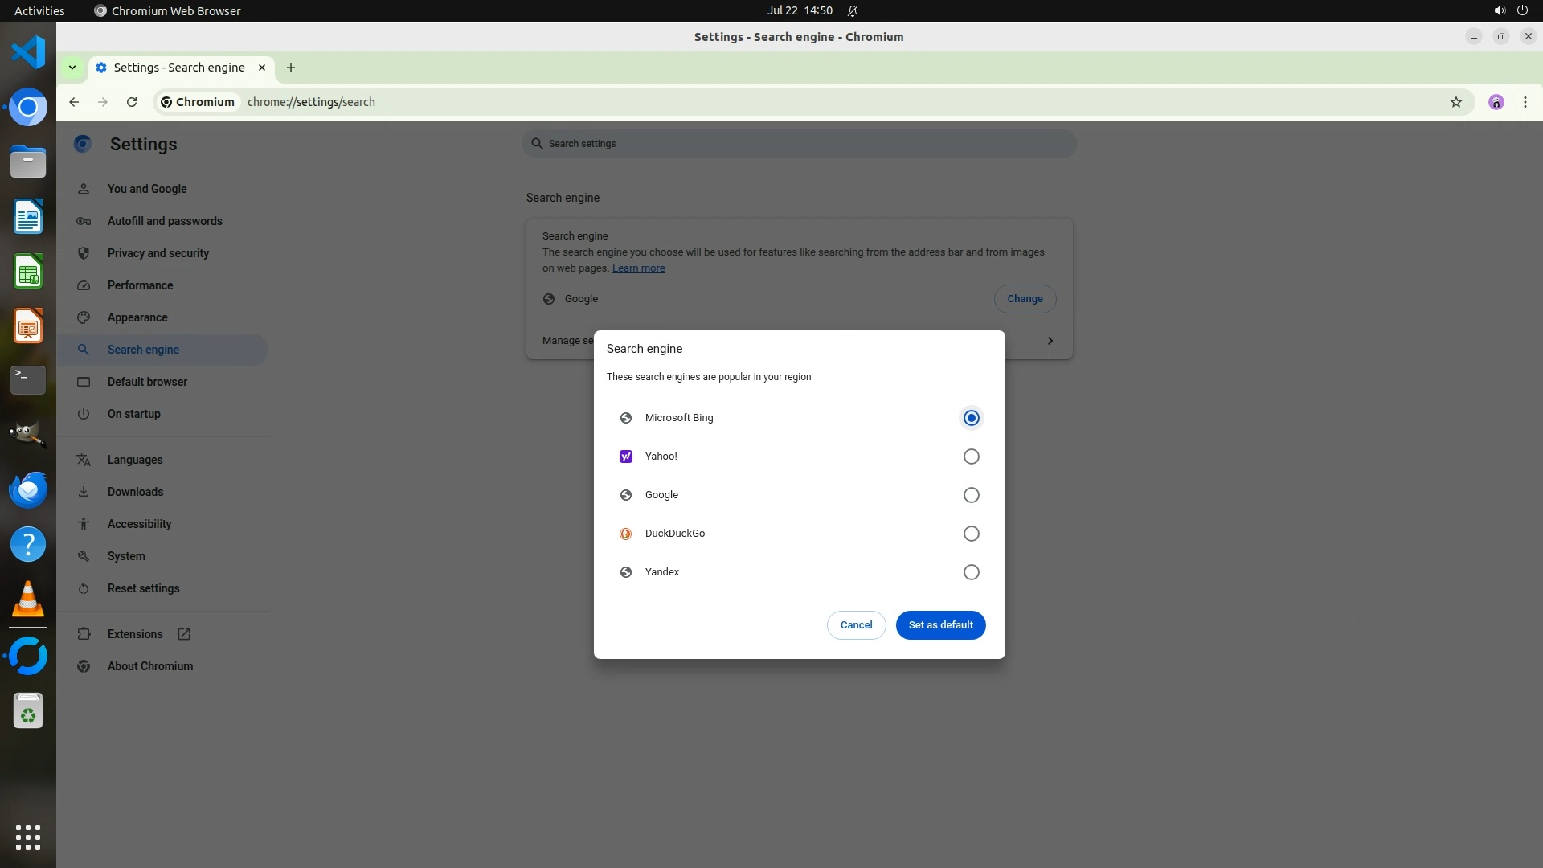The image size is (1543, 868).
Task: Open the Chromium three-dot menu
Action: point(1525,102)
